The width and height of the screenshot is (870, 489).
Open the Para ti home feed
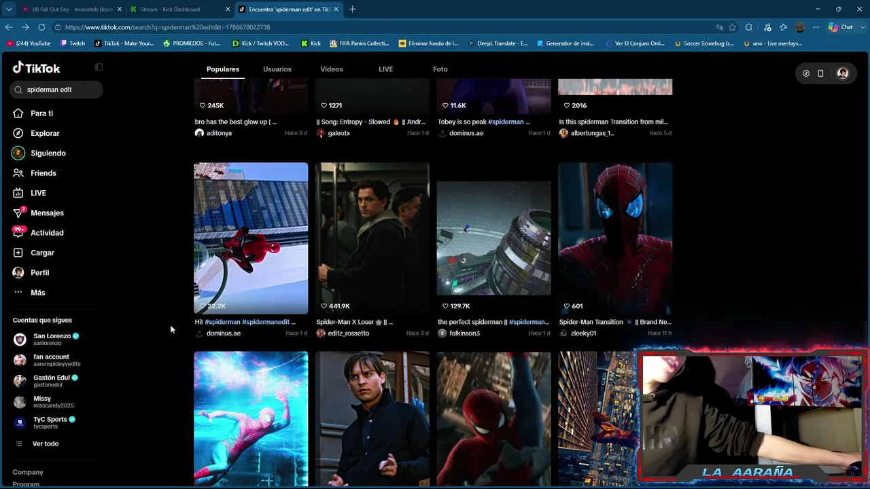coord(41,113)
